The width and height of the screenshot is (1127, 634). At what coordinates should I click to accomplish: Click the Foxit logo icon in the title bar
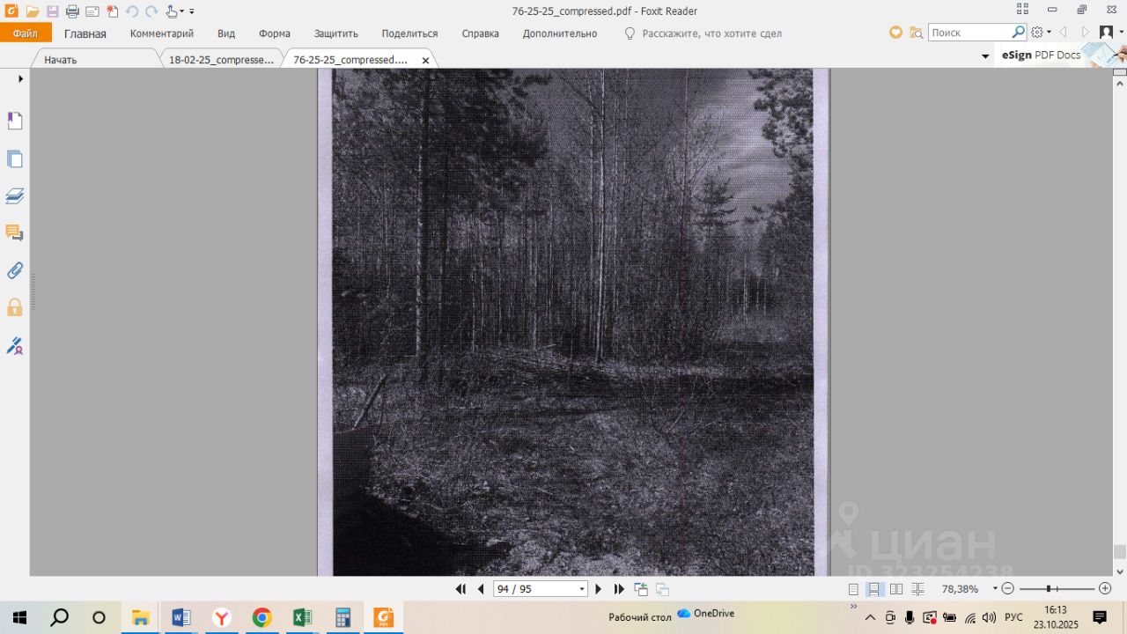pos(11,11)
